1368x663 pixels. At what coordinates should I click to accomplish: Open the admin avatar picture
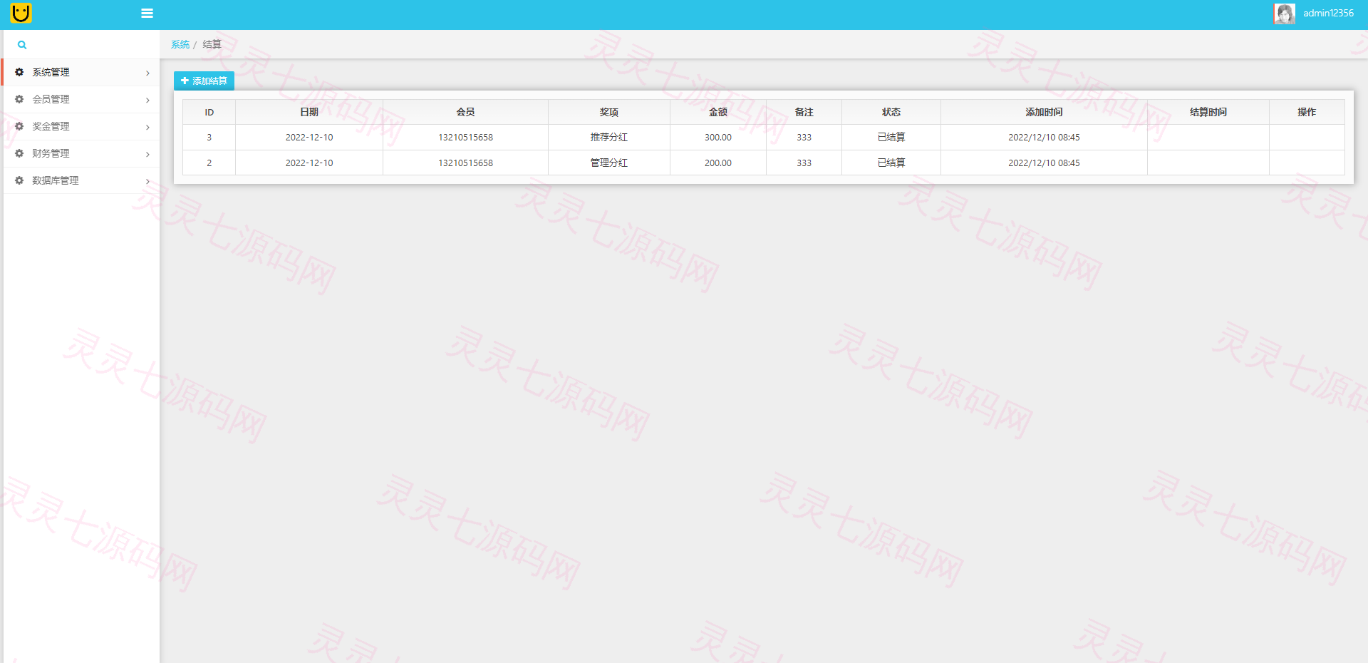[x=1285, y=14]
